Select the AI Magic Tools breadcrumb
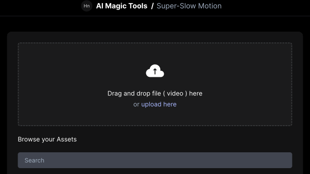 (121, 6)
